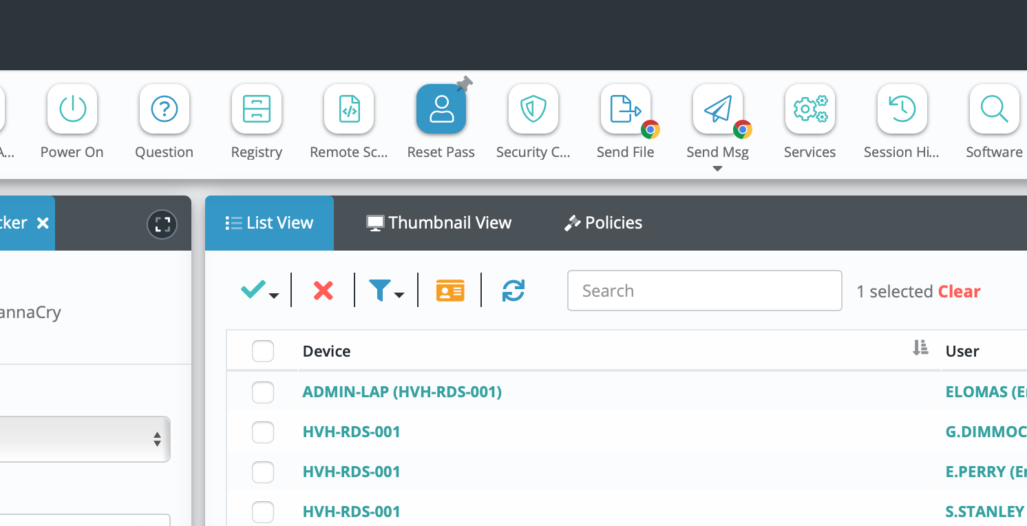This screenshot has height=526, width=1027.
Task: Open the Software tool
Action: [x=995, y=109]
